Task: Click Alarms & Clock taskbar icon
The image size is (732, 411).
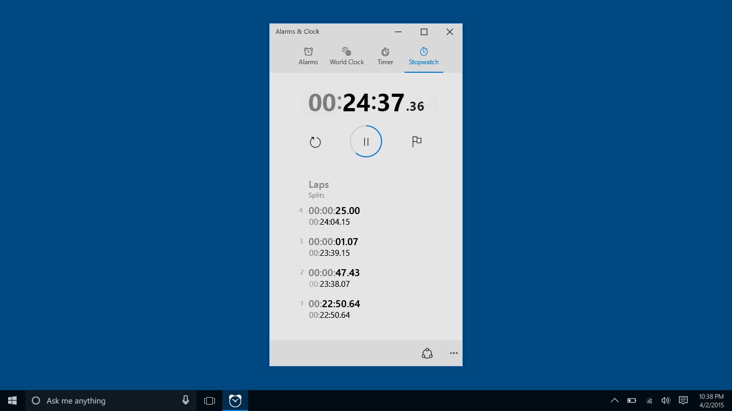Action: point(235,400)
